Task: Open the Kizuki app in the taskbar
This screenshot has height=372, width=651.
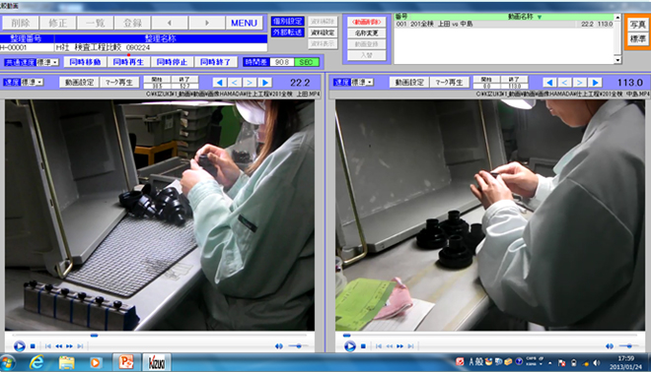Action: tap(157, 363)
